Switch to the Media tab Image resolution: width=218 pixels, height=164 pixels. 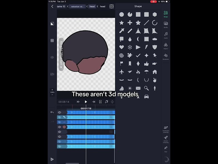pyautogui.click(x=166, y=25)
